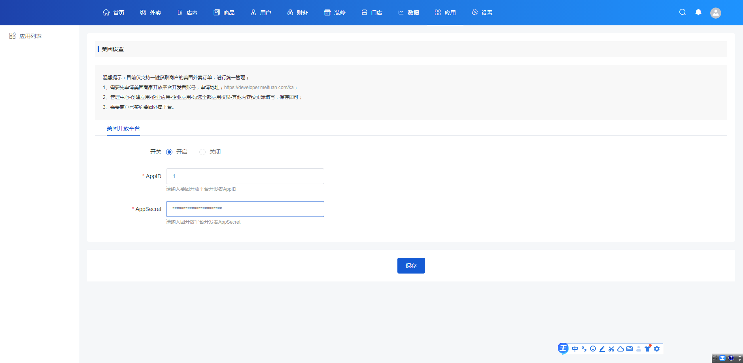Switch to 美团开放平台 tab
743x363 pixels.
tap(123, 128)
